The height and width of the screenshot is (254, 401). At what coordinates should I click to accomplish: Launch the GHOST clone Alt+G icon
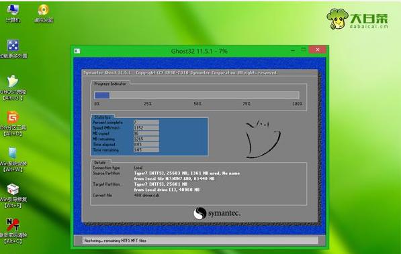tap(13, 88)
